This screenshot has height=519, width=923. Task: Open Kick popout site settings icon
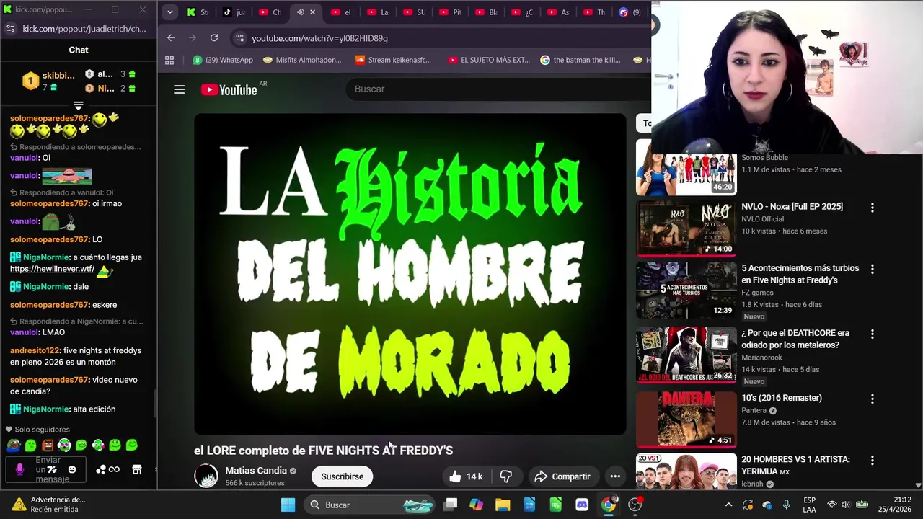(x=10, y=29)
